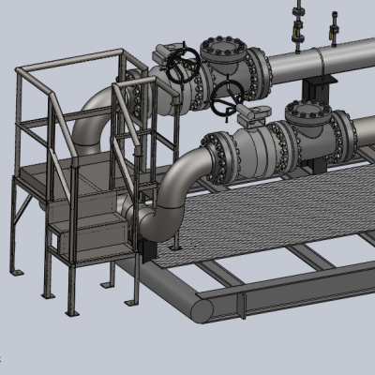Screen dimensions: 375x375
Task: Select the upper black valve handwheel
Action: [183, 65]
